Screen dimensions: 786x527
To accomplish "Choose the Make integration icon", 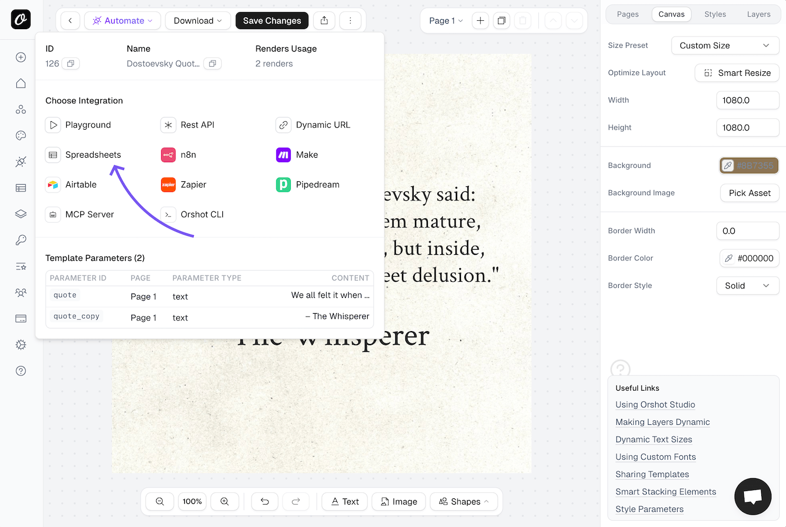I will click(x=283, y=154).
